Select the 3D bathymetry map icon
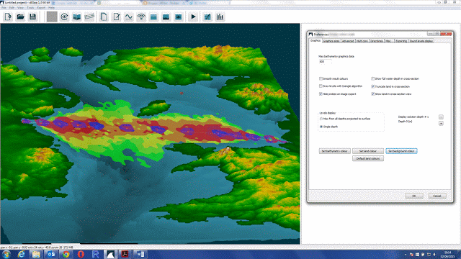The height and width of the screenshot is (259, 461). pyautogui.click(x=77, y=17)
